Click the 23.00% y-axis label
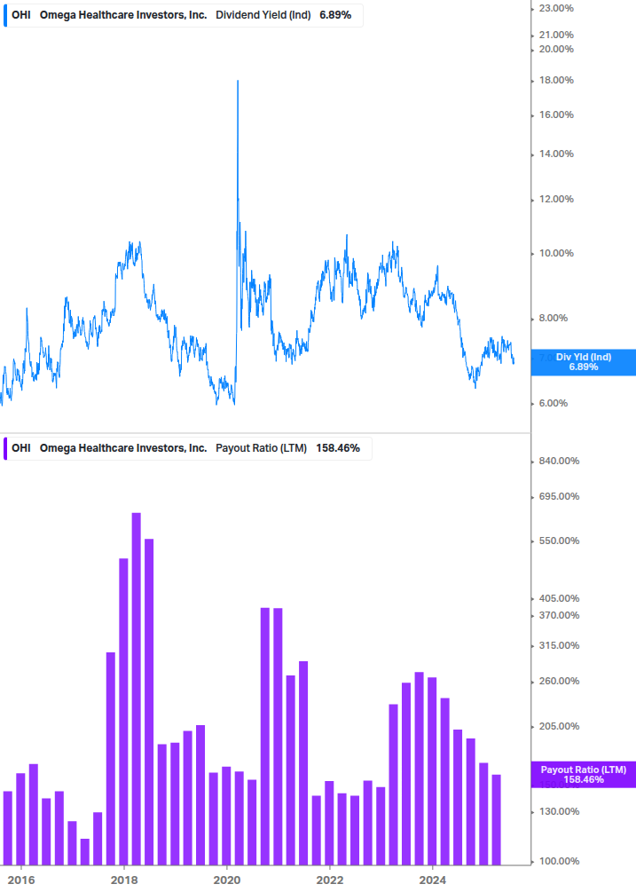The height and width of the screenshot is (892, 636). (x=556, y=9)
